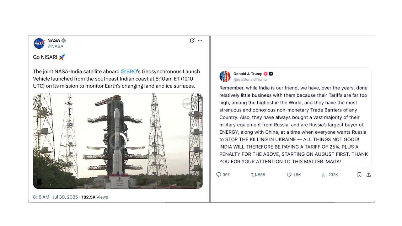The height and width of the screenshot is (226, 402).
Task: Reply to the Trump post with 397 replies
Action: [x=223, y=175]
